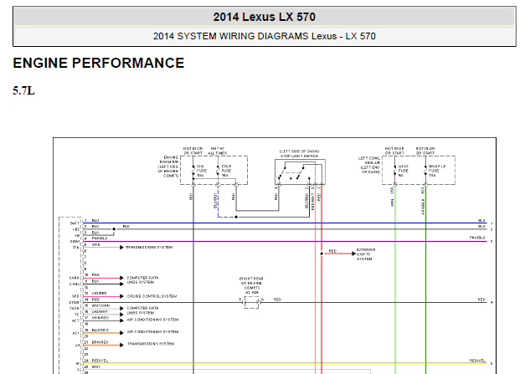This screenshot has height=374, width=525.
Task: Click 'RED/YEL' wire label at pin 24
Action: coord(100,361)
